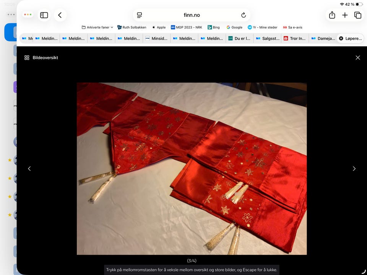
Task: Switch to the Dameja... tab
Action: point(323,38)
